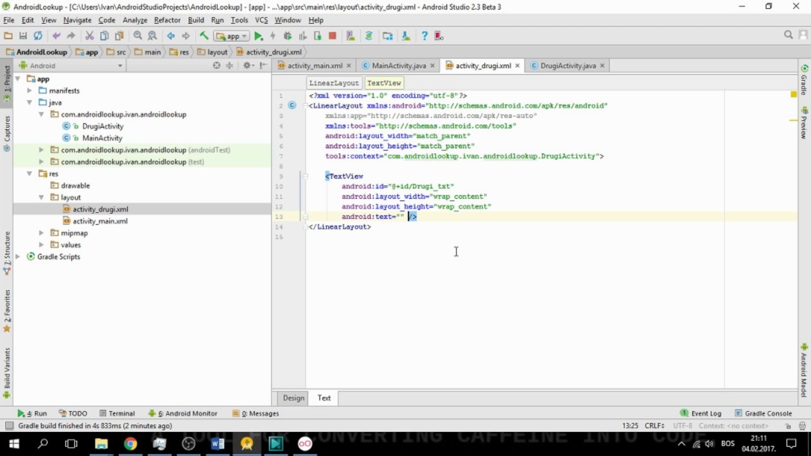Collapse the java folder arrow
Screen dimensions: 811x456
[x=29, y=103]
